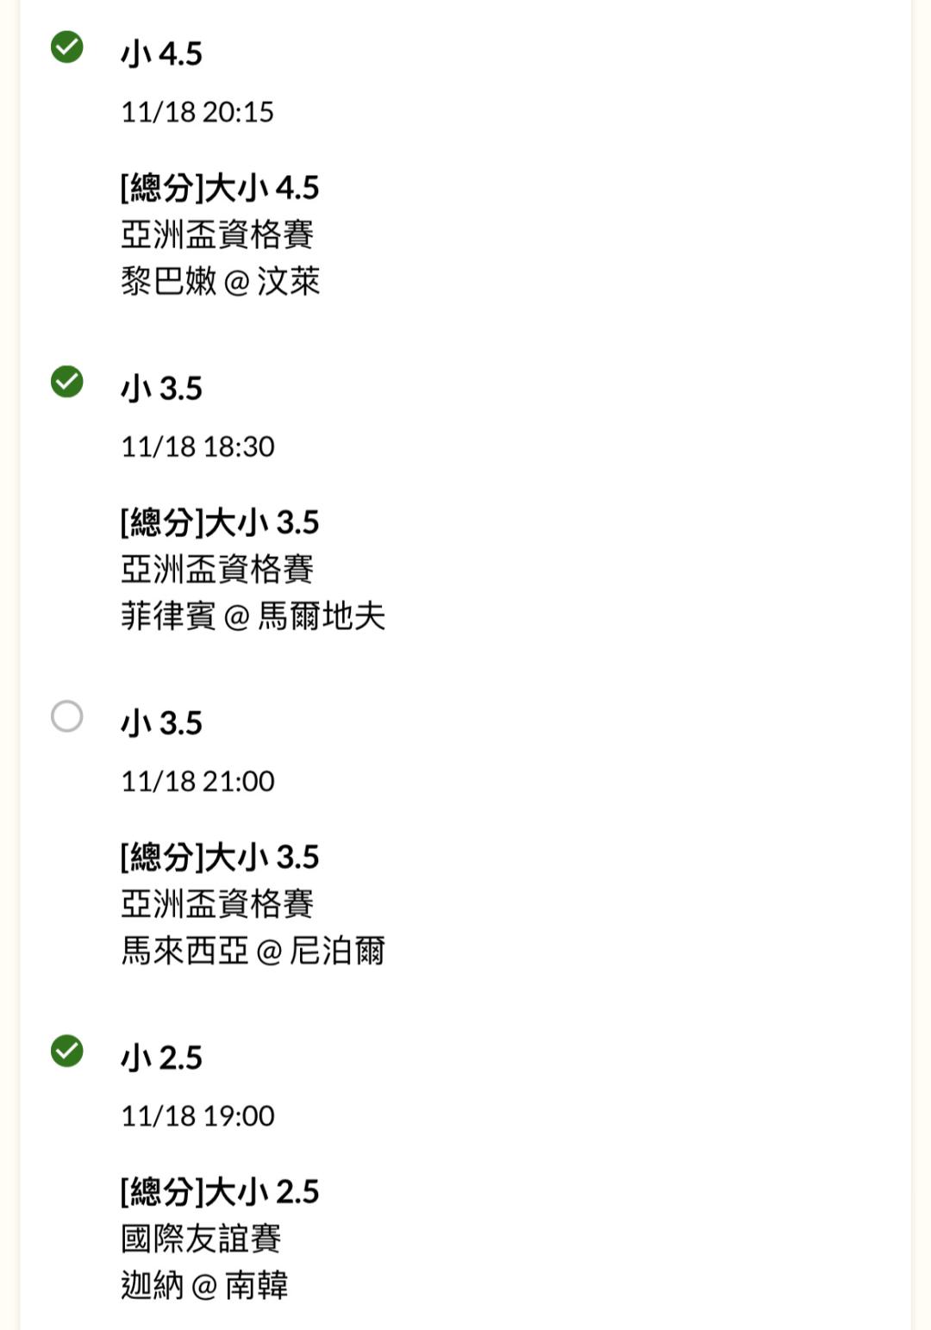The width and height of the screenshot is (931, 1330).
Task: Tap the 國際友誼賽 league name
Action: (x=201, y=1239)
